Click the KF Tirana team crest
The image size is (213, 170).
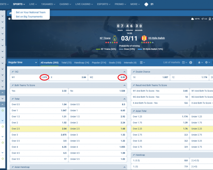coord(115,38)
